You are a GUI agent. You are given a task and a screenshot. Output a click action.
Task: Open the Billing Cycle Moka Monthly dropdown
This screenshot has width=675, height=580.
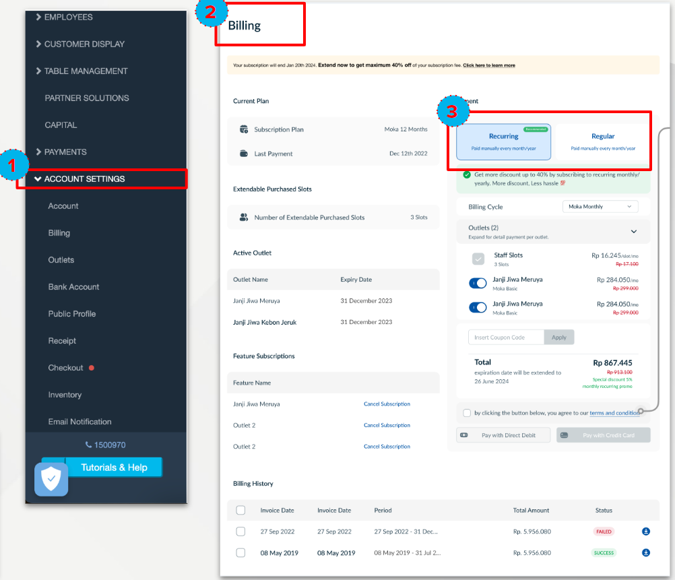click(x=600, y=207)
